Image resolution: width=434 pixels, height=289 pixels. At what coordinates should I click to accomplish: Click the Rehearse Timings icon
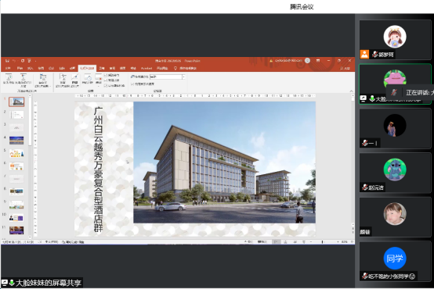coord(88,79)
